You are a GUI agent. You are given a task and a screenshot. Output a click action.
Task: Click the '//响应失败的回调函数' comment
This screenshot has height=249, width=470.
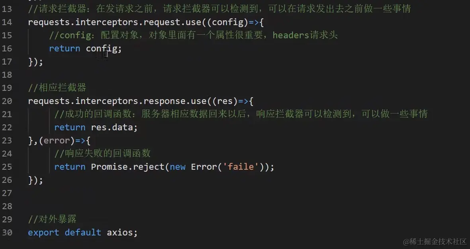[x=102, y=153]
